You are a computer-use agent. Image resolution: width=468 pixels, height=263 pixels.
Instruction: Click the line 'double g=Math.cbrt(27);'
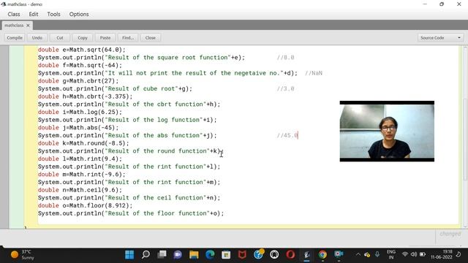78,81
